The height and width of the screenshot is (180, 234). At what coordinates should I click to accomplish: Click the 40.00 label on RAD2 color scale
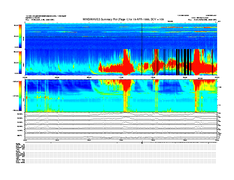pos(16,25)
